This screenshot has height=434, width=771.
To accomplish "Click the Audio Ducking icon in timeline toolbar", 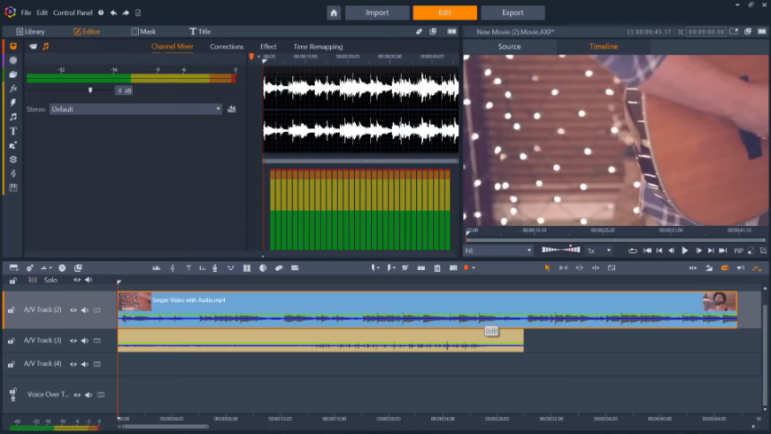I will coord(230,268).
